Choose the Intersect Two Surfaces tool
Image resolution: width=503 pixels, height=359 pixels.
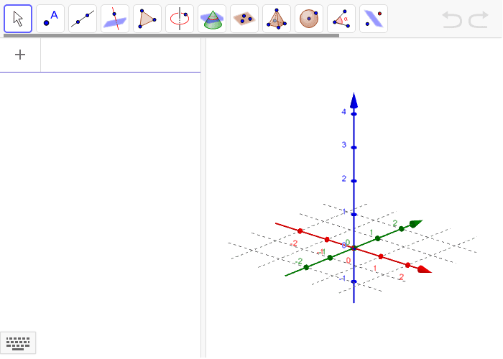(212, 19)
